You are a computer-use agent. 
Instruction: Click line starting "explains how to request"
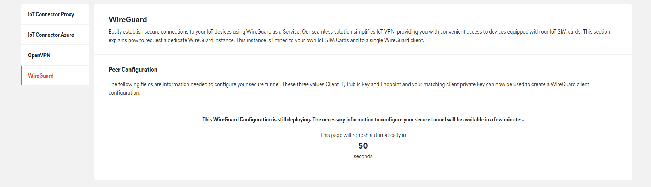coord(266,40)
